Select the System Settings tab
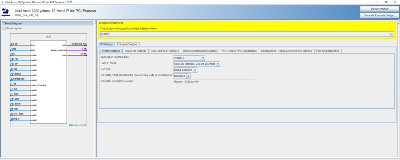This screenshot has width=400, height=160. point(111,51)
